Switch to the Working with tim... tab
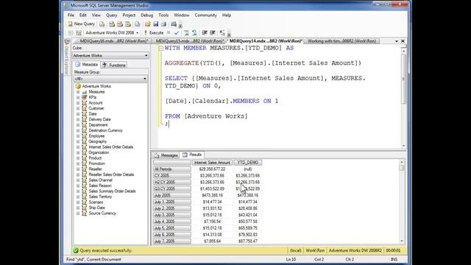 341,41
